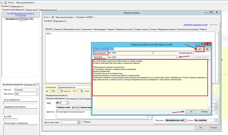This screenshot has width=228, height=135.
Task: Click green round icon in Осмотр врача toolbar
Action: click(53, 17)
